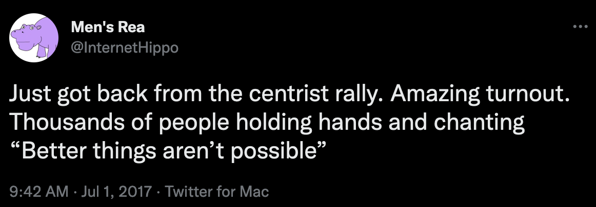Click the word aren't in the quote
This screenshot has width=596, height=207.
pyautogui.click(x=201, y=152)
